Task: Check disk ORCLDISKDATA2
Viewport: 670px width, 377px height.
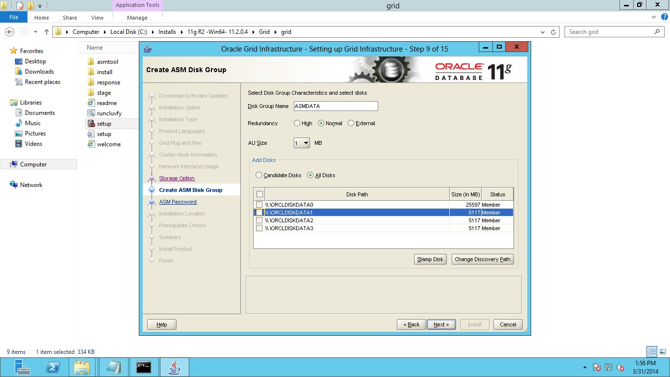Action: (x=259, y=220)
